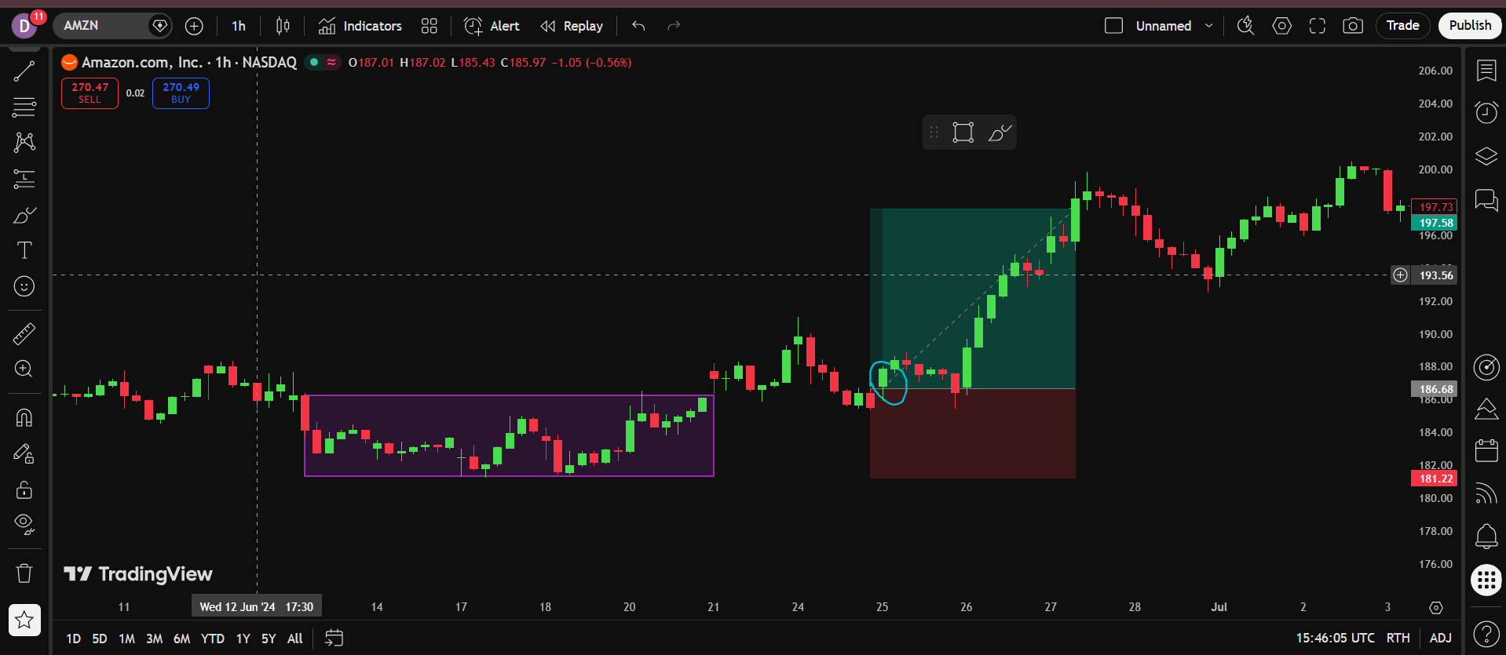Open the Trade panel

click(x=1402, y=25)
